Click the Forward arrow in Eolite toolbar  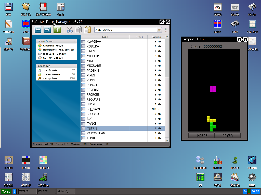[x=47, y=30]
